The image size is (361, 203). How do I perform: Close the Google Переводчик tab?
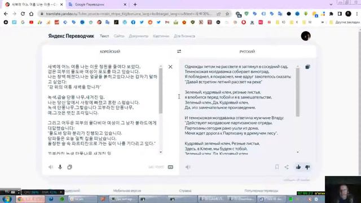[x=125, y=5]
